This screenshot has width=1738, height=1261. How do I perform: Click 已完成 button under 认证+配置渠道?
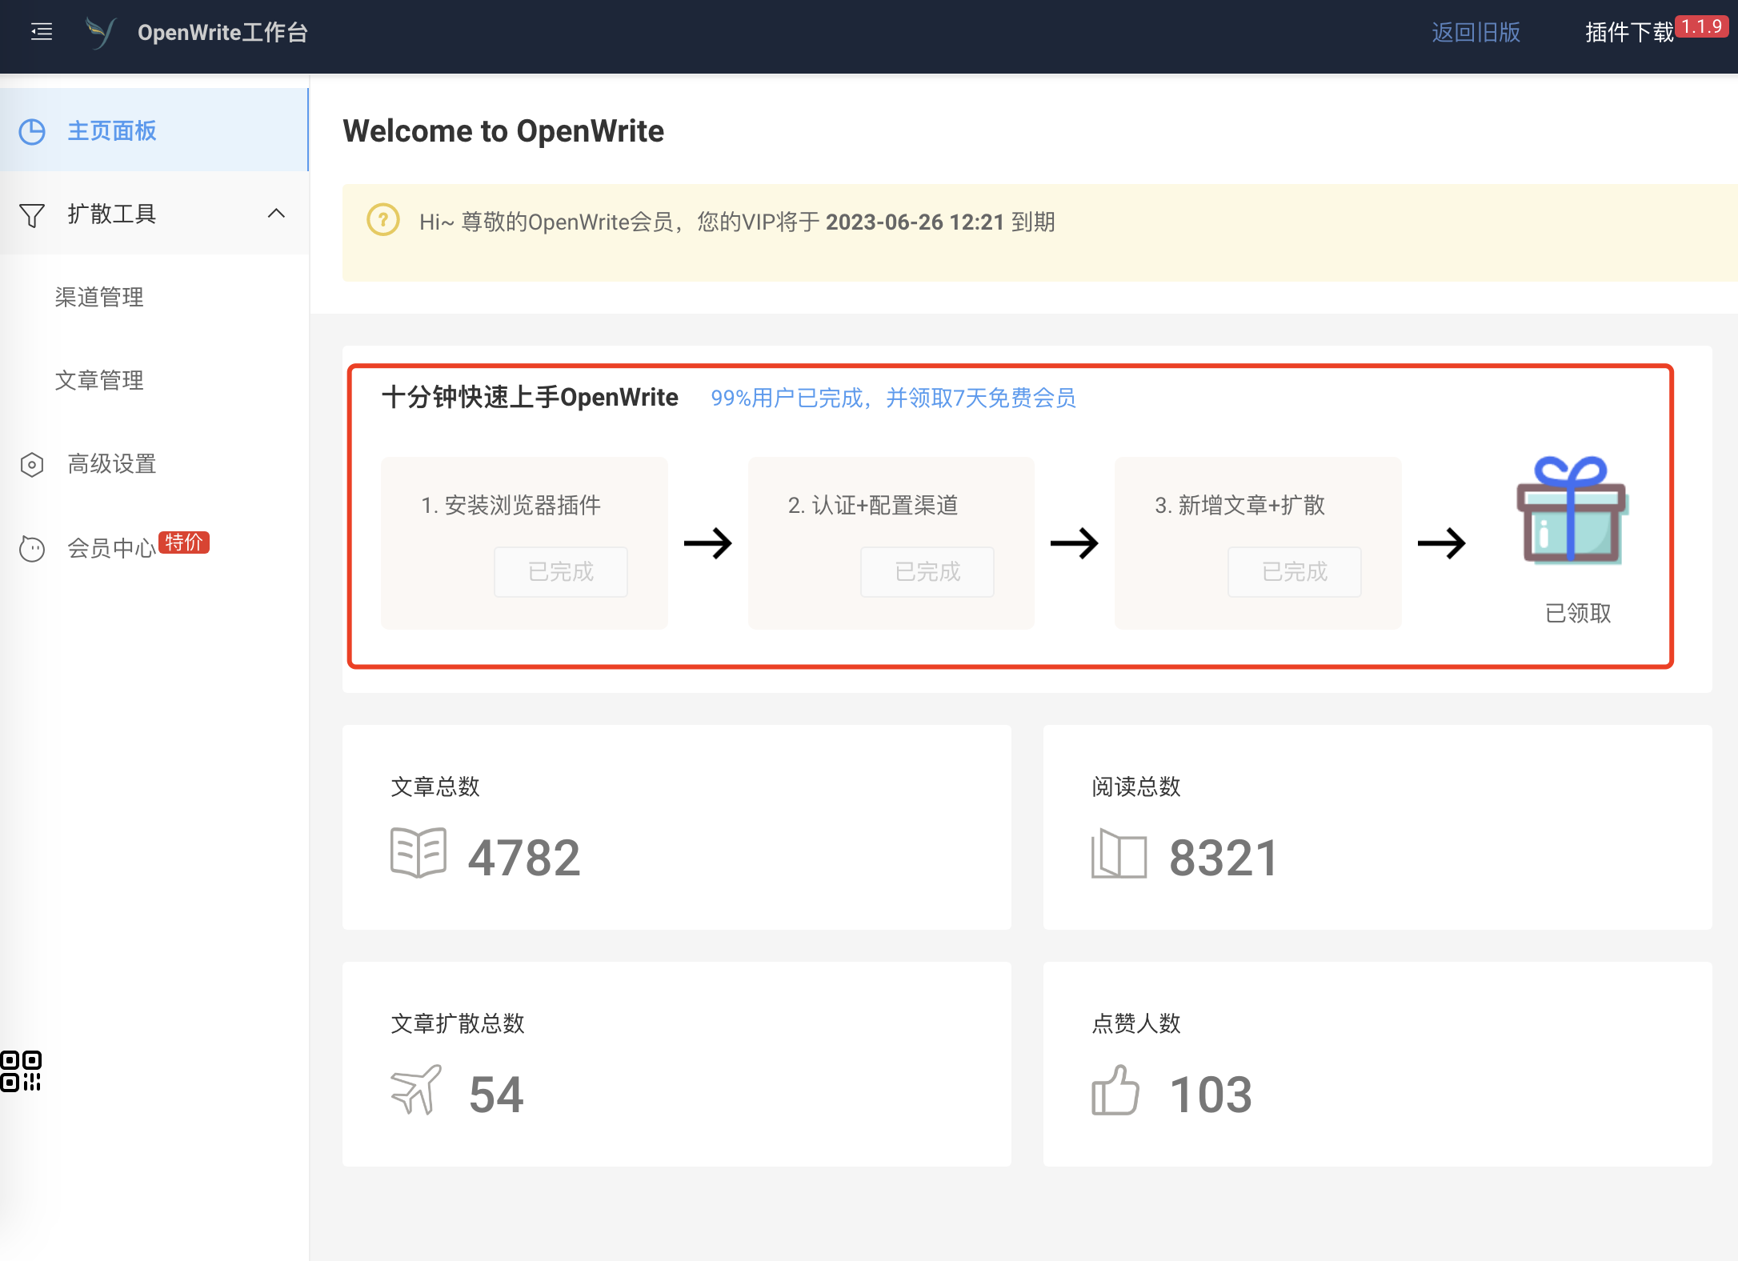[x=927, y=571]
